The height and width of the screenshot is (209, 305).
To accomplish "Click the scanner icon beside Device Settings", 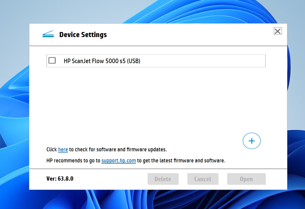I will tap(48, 34).
